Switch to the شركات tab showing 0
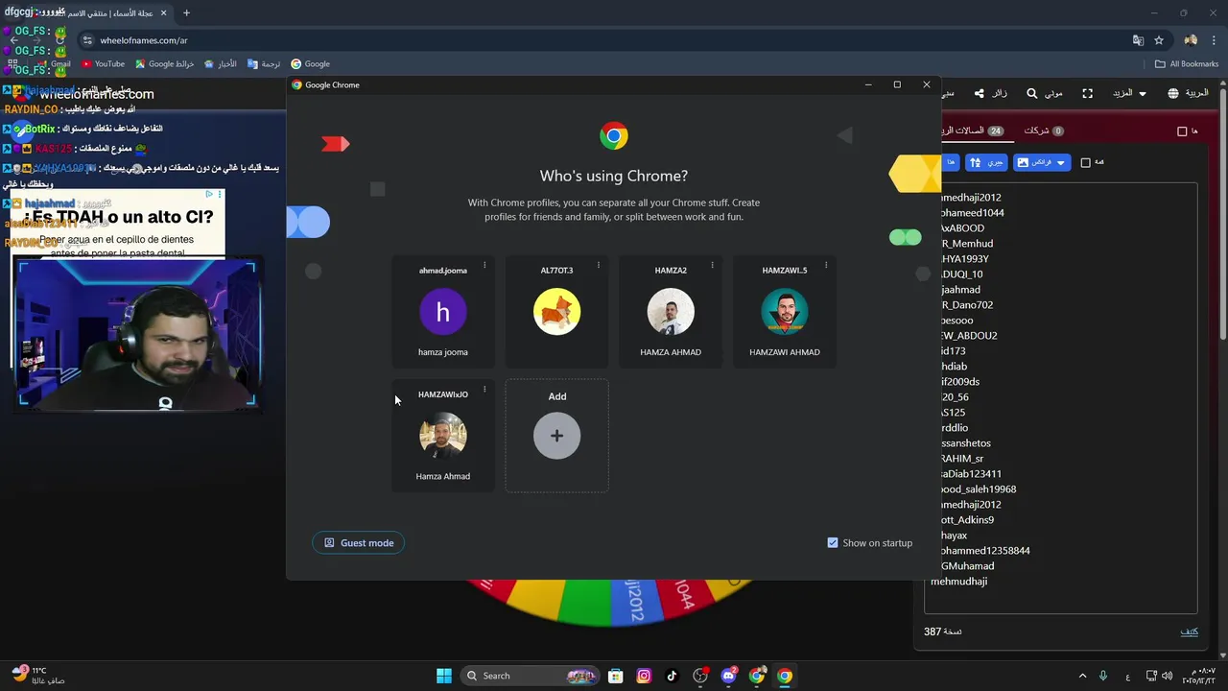This screenshot has height=691, width=1228. point(1044,131)
